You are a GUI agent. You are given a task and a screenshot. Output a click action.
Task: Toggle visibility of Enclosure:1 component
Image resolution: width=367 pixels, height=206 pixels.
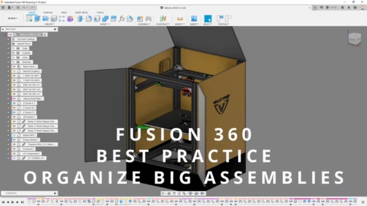click(x=14, y=149)
